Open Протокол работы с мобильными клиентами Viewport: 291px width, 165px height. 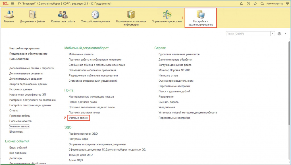95,60
